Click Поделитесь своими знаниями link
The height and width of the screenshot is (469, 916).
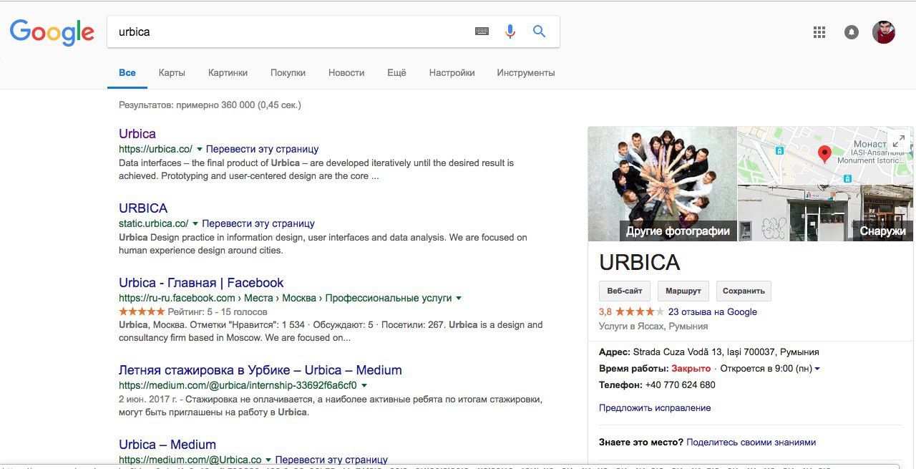click(x=751, y=443)
